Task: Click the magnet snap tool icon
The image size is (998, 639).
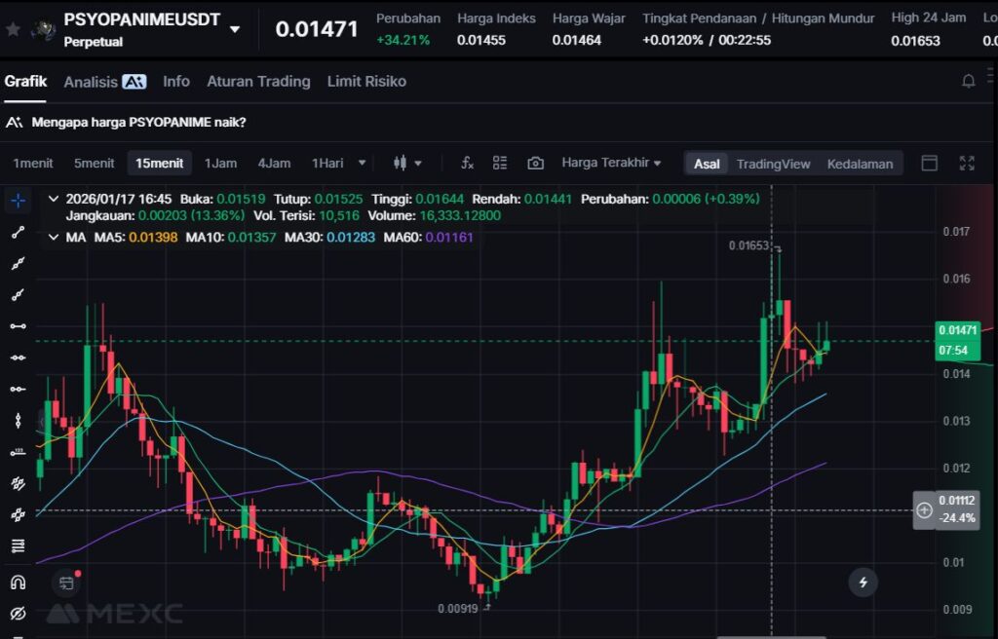Action: 18,582
